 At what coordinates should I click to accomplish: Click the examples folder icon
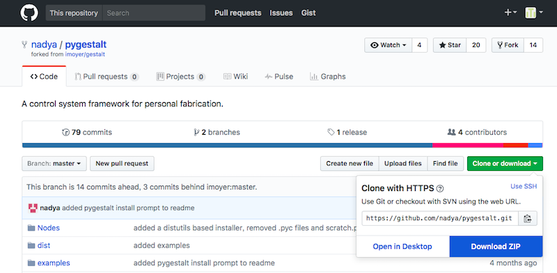tap(31, 263)
